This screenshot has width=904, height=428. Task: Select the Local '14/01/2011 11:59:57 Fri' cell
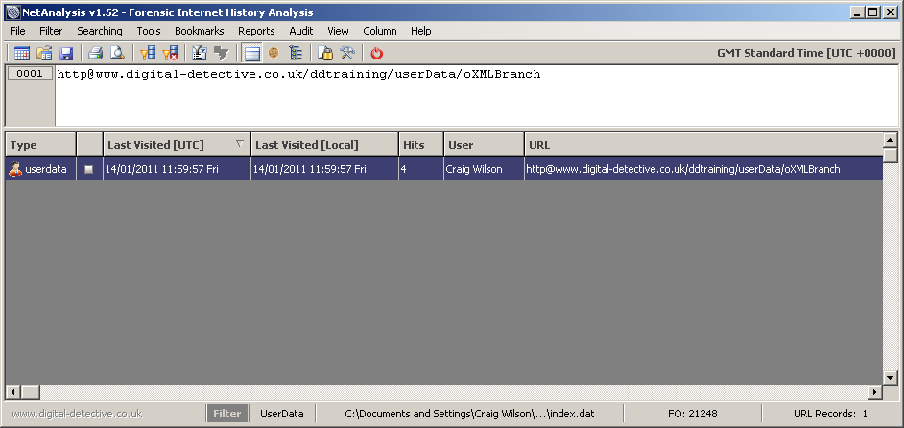click(x=324, y=169)
